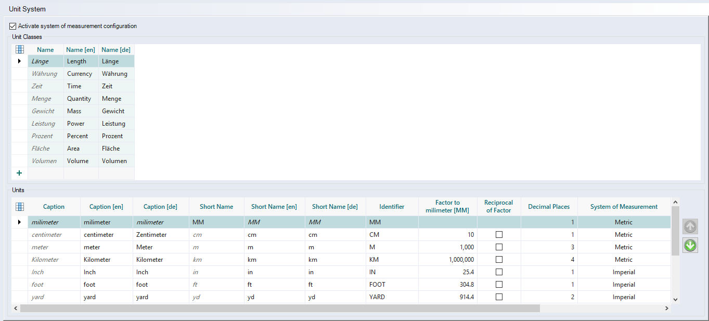Click the Decimal Places column header
The image size is (709, 321).
click(549, 207)
